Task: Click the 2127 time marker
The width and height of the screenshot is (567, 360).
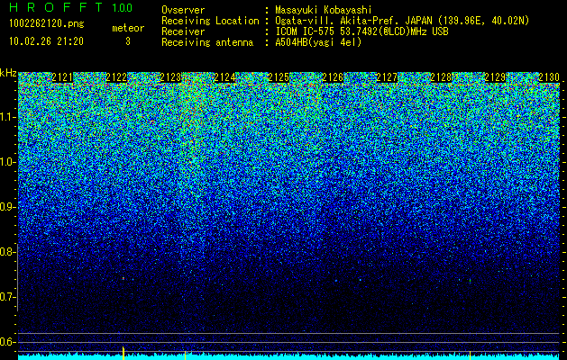Action: coord(387,77)
